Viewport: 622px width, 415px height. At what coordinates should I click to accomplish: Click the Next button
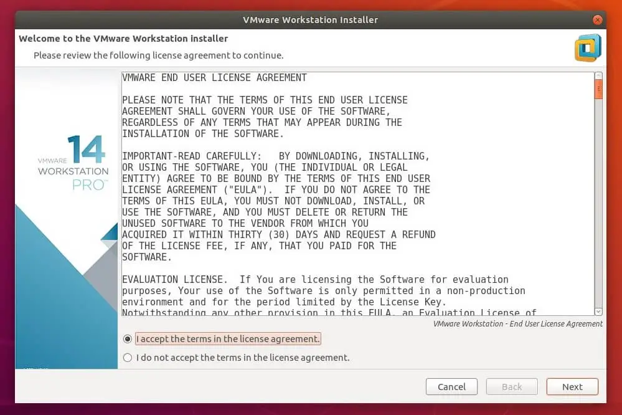tap(572, 386)
